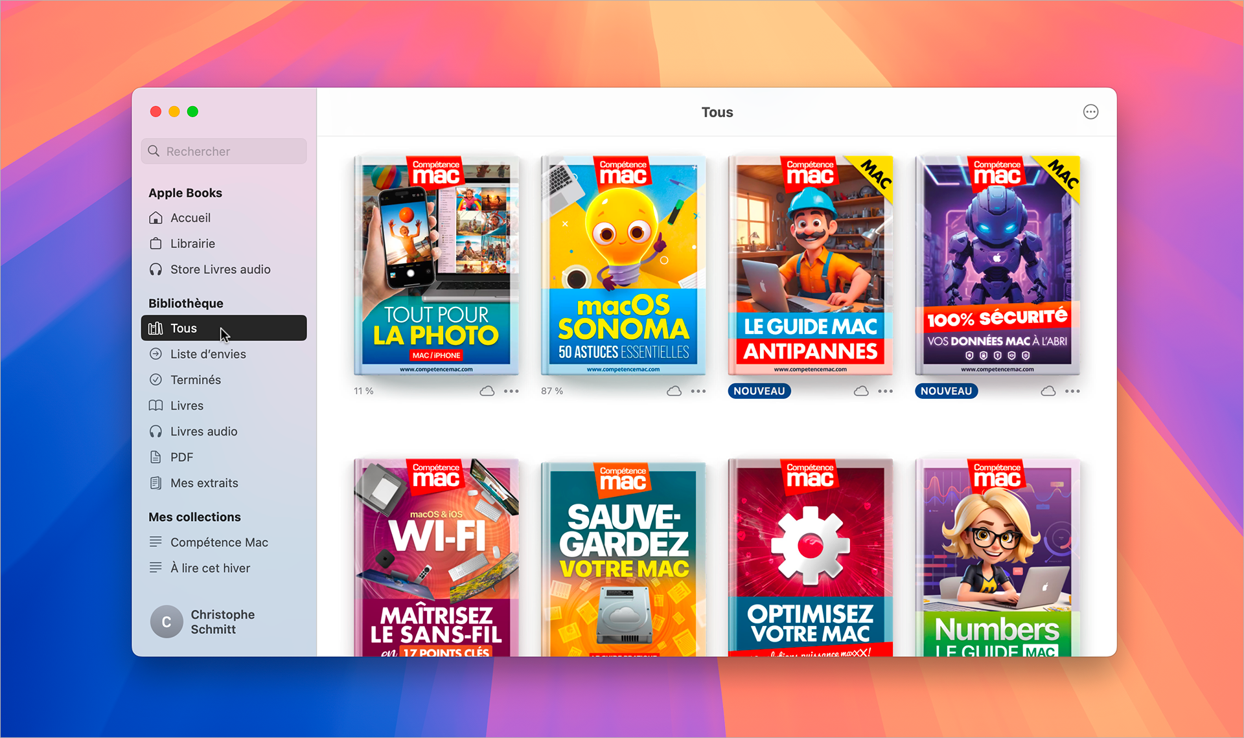This screenshot has width=1244, height=738.
Task: Click the three-dot menu on Tout pour la Photo
Action: pos(514,392)
